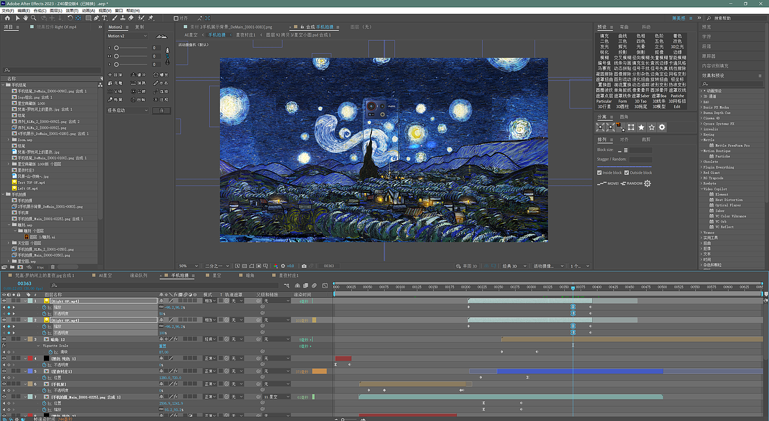
Task: Click the 00363 current time display
Action: pos(25,284)
